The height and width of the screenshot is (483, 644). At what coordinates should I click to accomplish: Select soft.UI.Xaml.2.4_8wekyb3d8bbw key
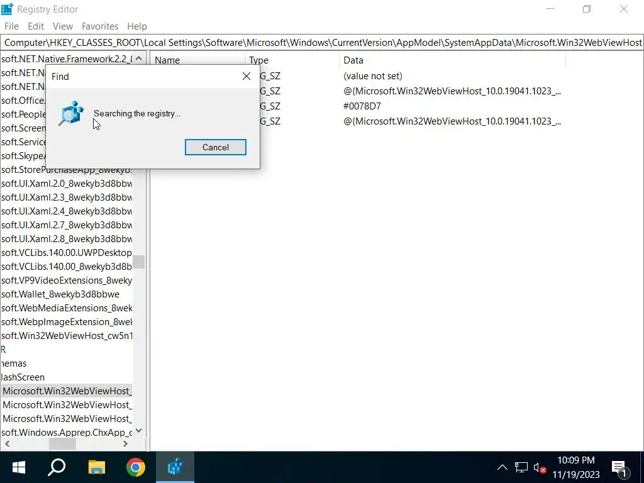pyautogui.click(x=67, y=211)
